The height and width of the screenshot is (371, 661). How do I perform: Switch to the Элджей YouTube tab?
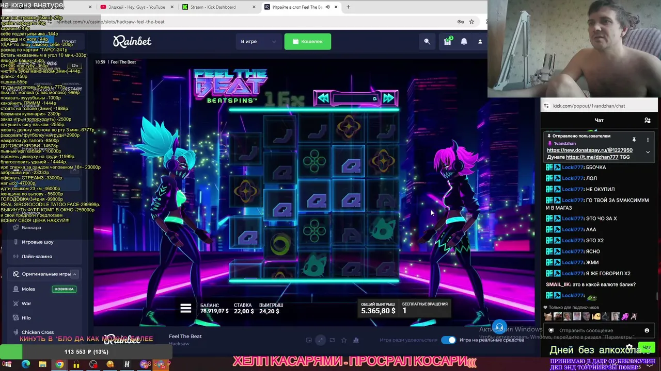[136, 7]
